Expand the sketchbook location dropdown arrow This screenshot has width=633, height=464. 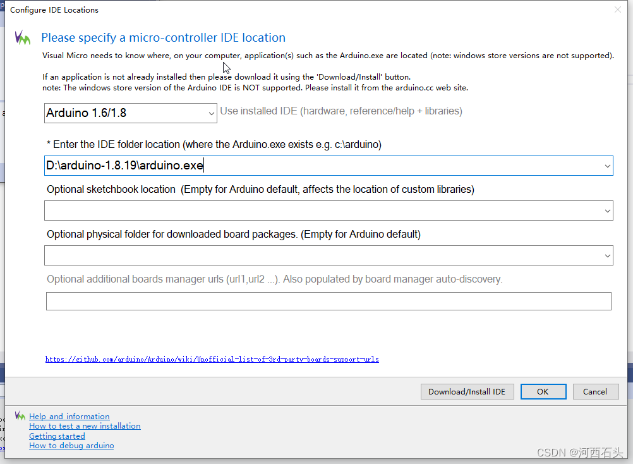coord(607,211)
